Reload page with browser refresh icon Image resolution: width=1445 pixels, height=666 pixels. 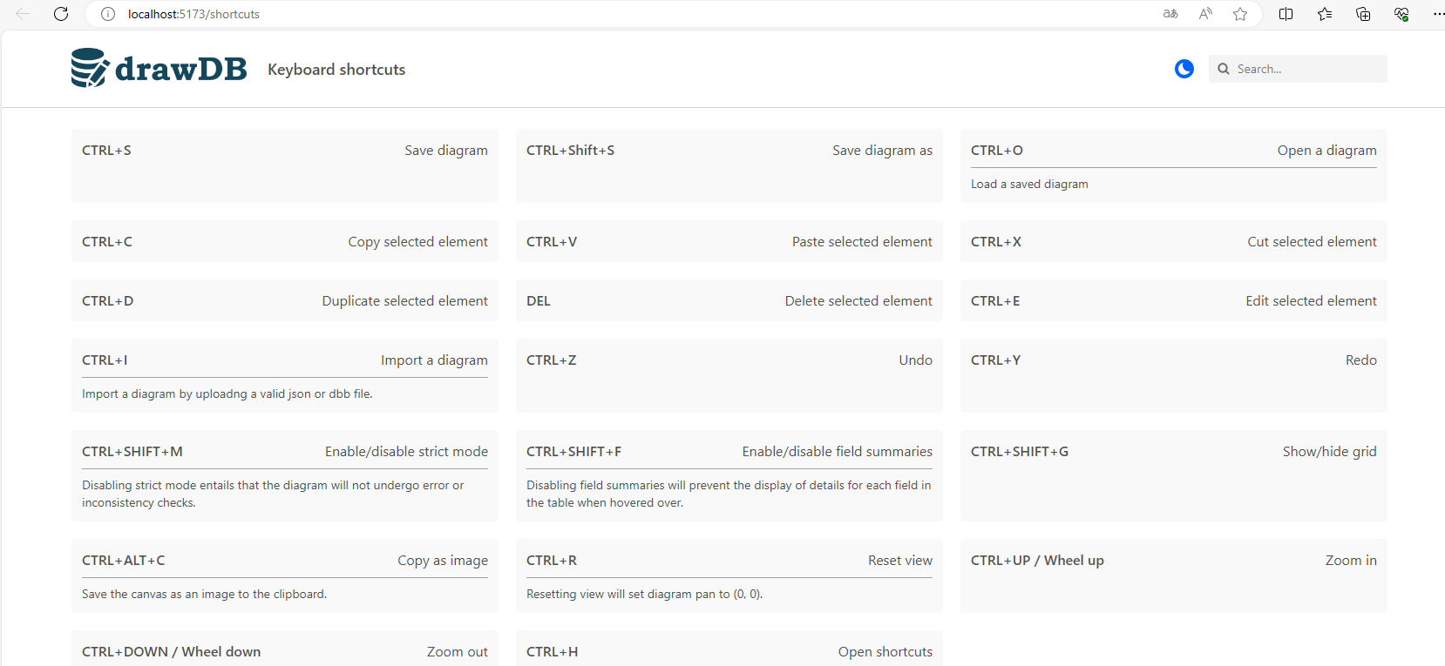point(61,14)
